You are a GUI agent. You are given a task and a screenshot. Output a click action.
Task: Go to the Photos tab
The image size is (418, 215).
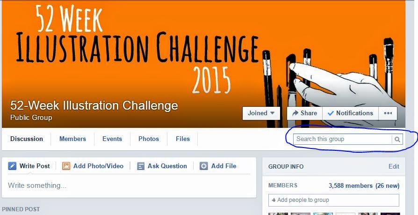coord(149,139)
